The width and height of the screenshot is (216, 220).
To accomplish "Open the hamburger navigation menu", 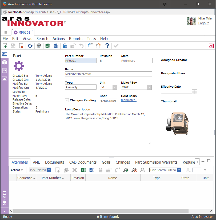I will [6, 33].
